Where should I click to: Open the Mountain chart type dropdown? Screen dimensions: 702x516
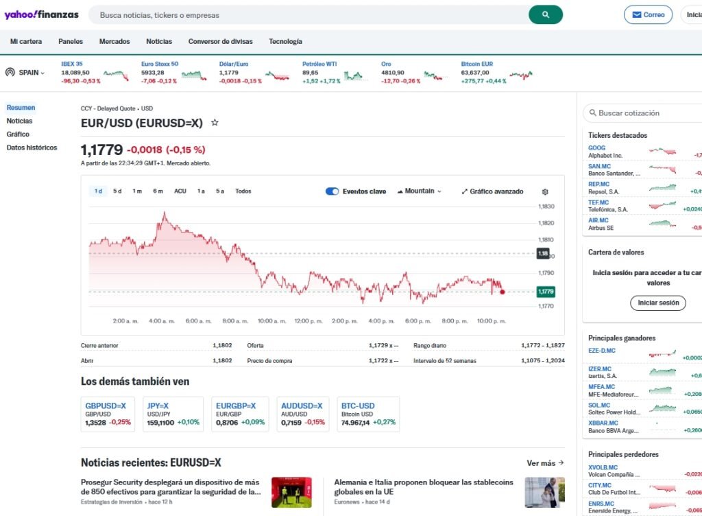(x=420, y=191)
